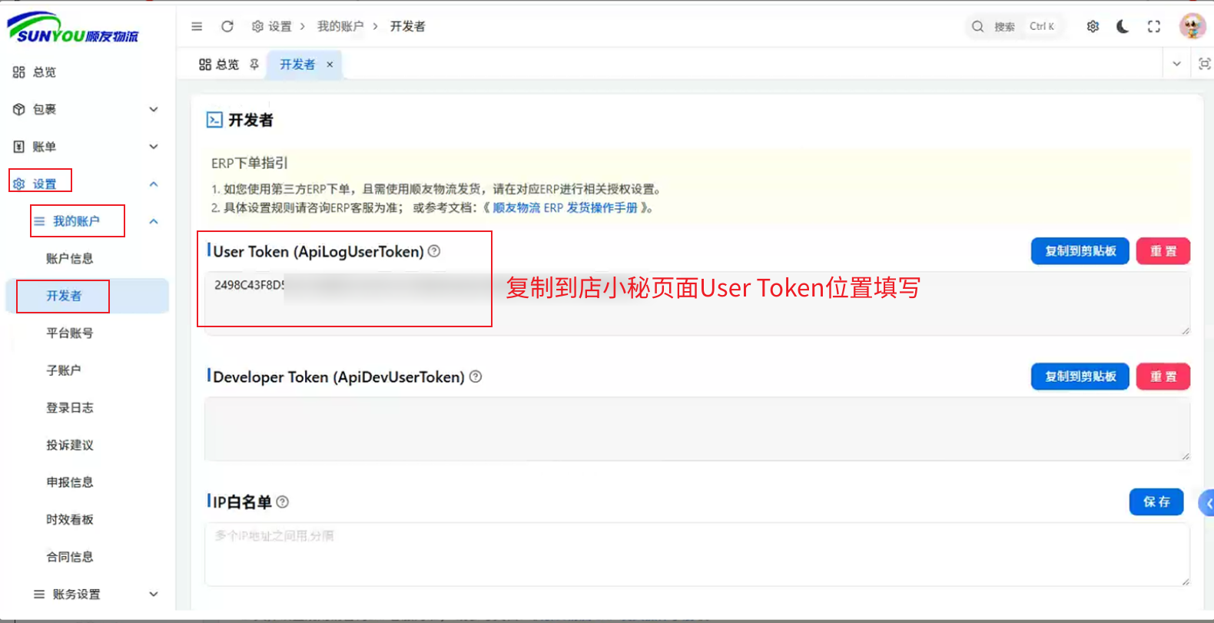This screenshot has width=1214, height=623.
Task: Open the 顺友物流 ERP 发货操作手册 link
Action: (x=565, y=207)
